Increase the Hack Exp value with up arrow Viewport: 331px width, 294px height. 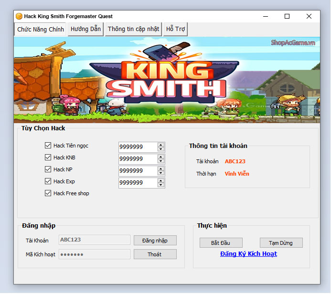coord(161,181)
